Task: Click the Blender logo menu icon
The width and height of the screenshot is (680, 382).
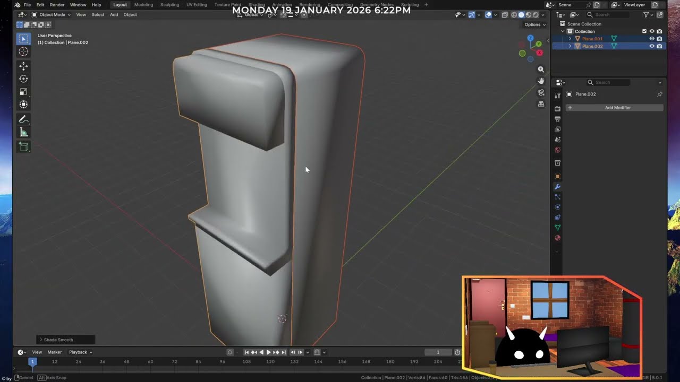Action: coord(18,5)
